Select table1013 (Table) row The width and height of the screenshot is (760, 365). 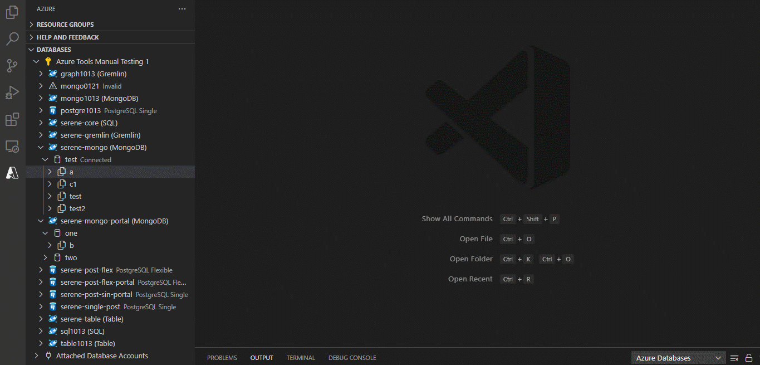click(x=110, y=343)
